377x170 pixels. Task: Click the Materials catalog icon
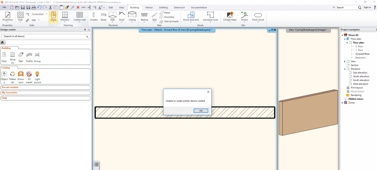point(13,77)
